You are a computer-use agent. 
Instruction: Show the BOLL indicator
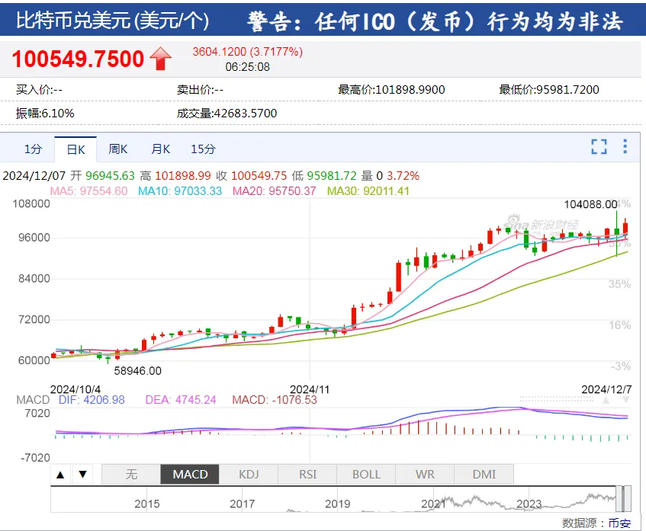366,474
